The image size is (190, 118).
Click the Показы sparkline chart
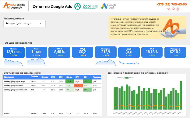(13, 62)
